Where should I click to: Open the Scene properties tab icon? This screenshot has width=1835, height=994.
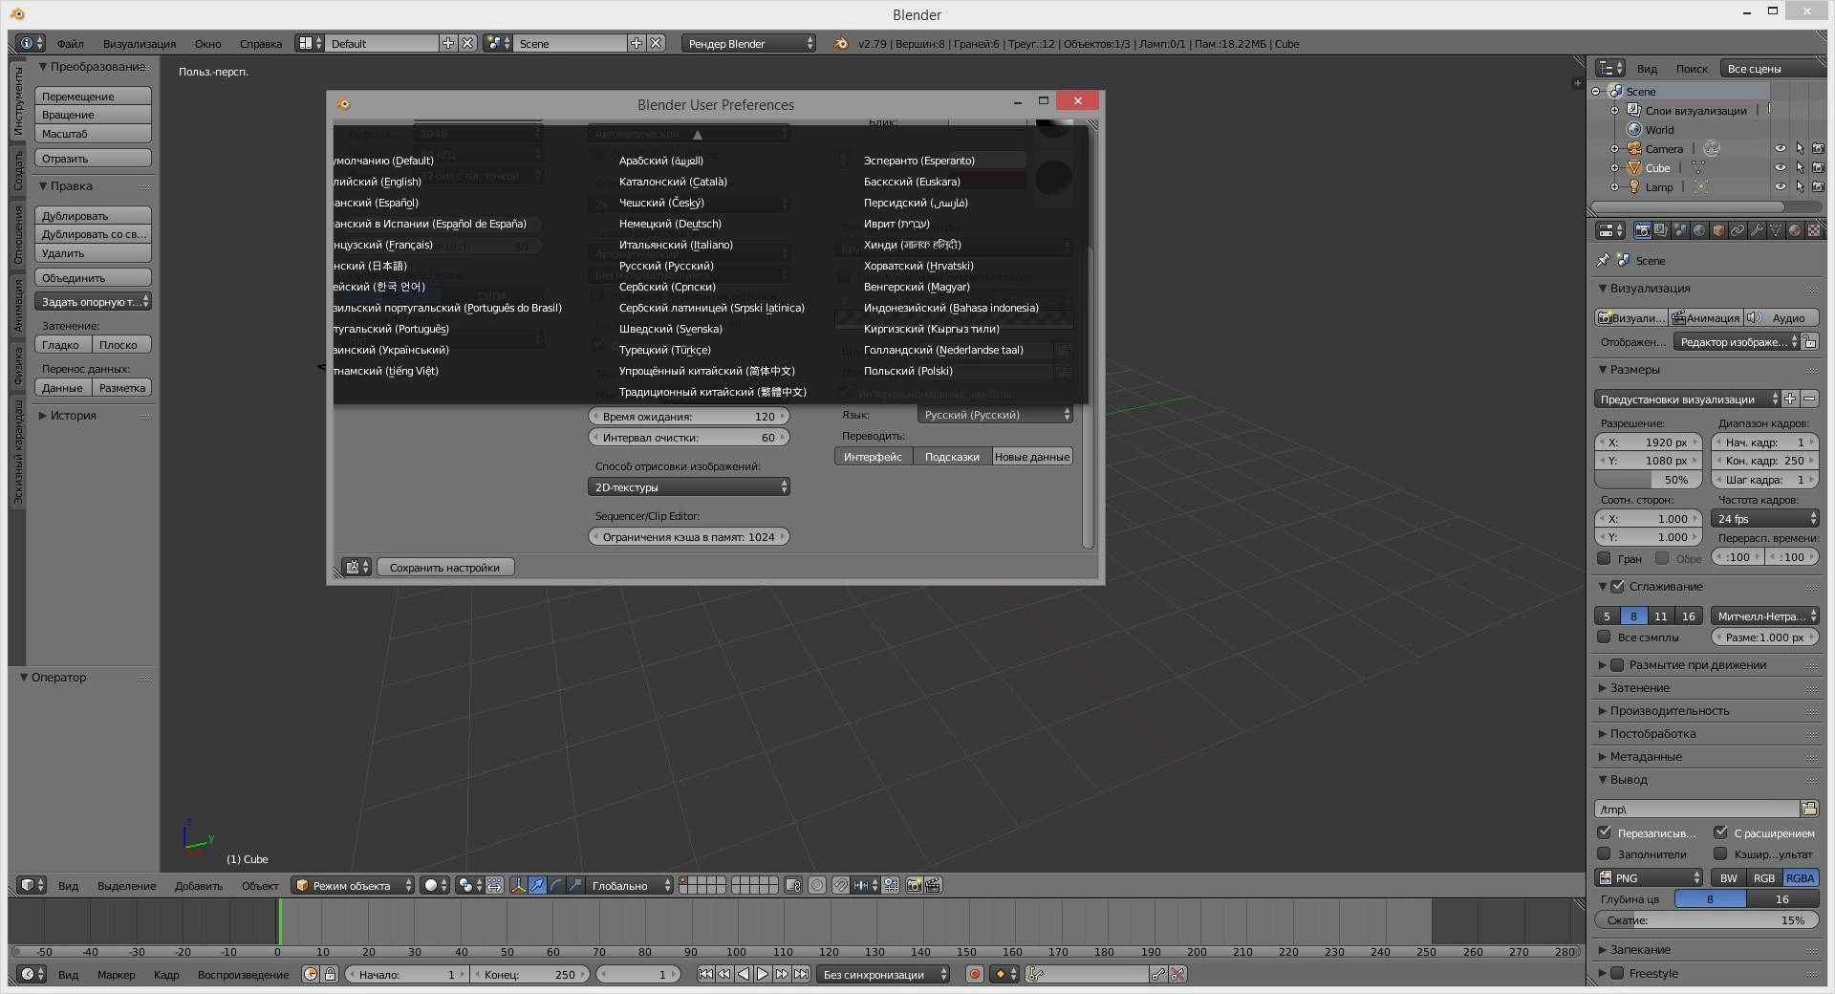(x=1680, y=230)
